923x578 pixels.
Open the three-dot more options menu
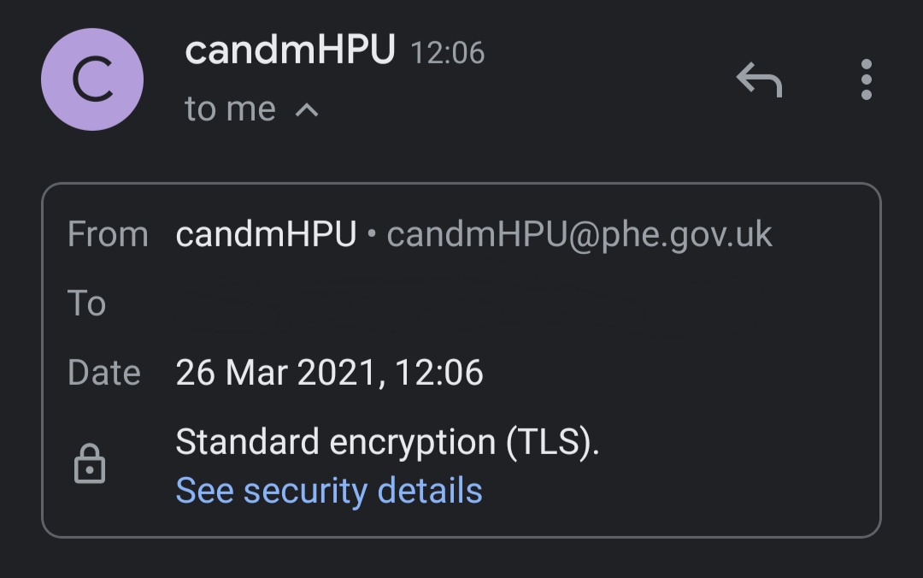click(x=866, y=80)
